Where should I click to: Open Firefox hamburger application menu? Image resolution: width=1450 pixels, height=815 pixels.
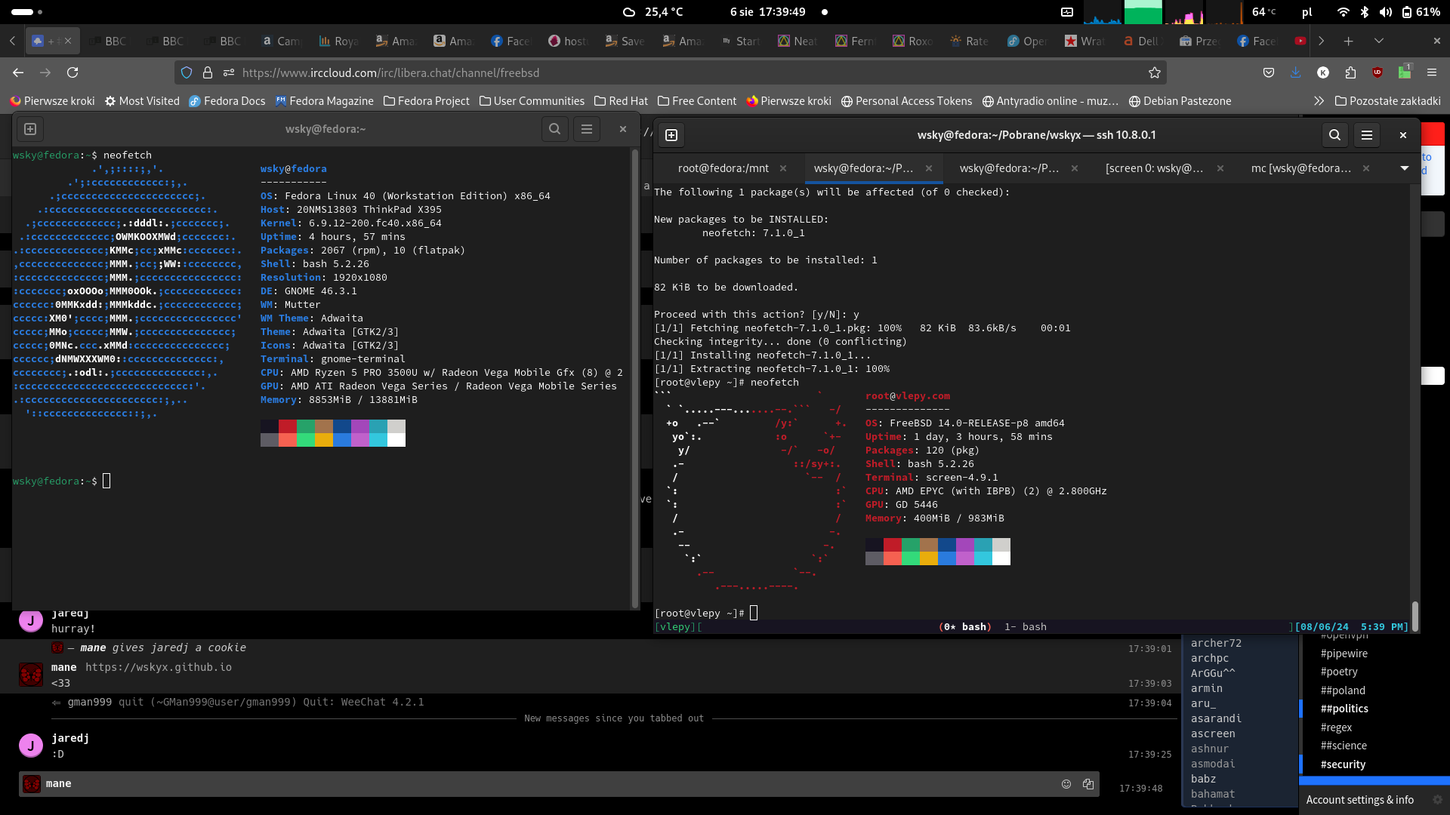tap(1432, 72)
